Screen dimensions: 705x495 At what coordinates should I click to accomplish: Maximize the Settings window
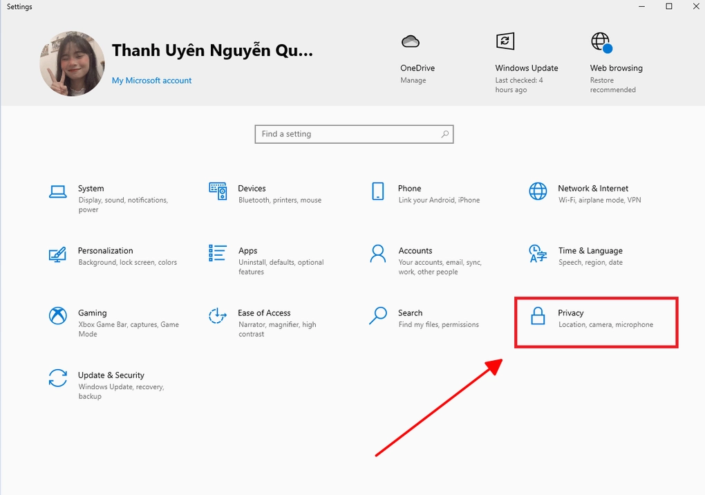coord(668,6)
